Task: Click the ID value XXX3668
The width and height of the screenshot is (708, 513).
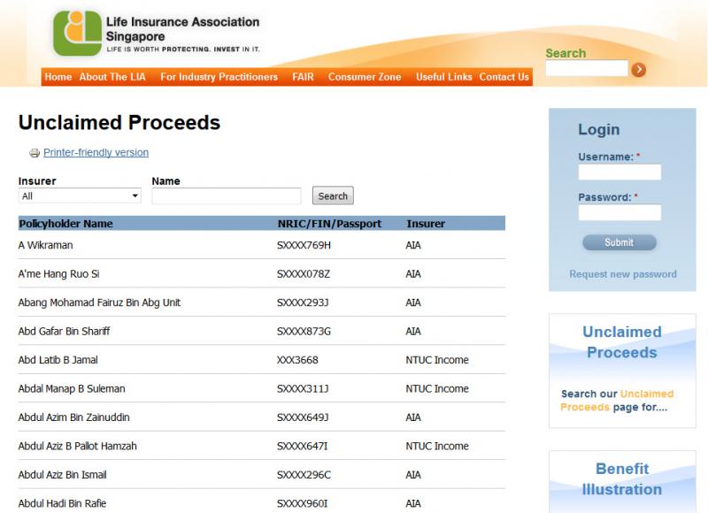Action: (x=297, y=360)
